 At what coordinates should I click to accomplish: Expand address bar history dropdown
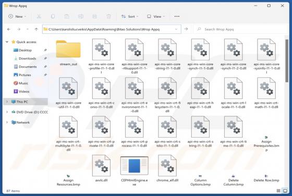[176, 29]
